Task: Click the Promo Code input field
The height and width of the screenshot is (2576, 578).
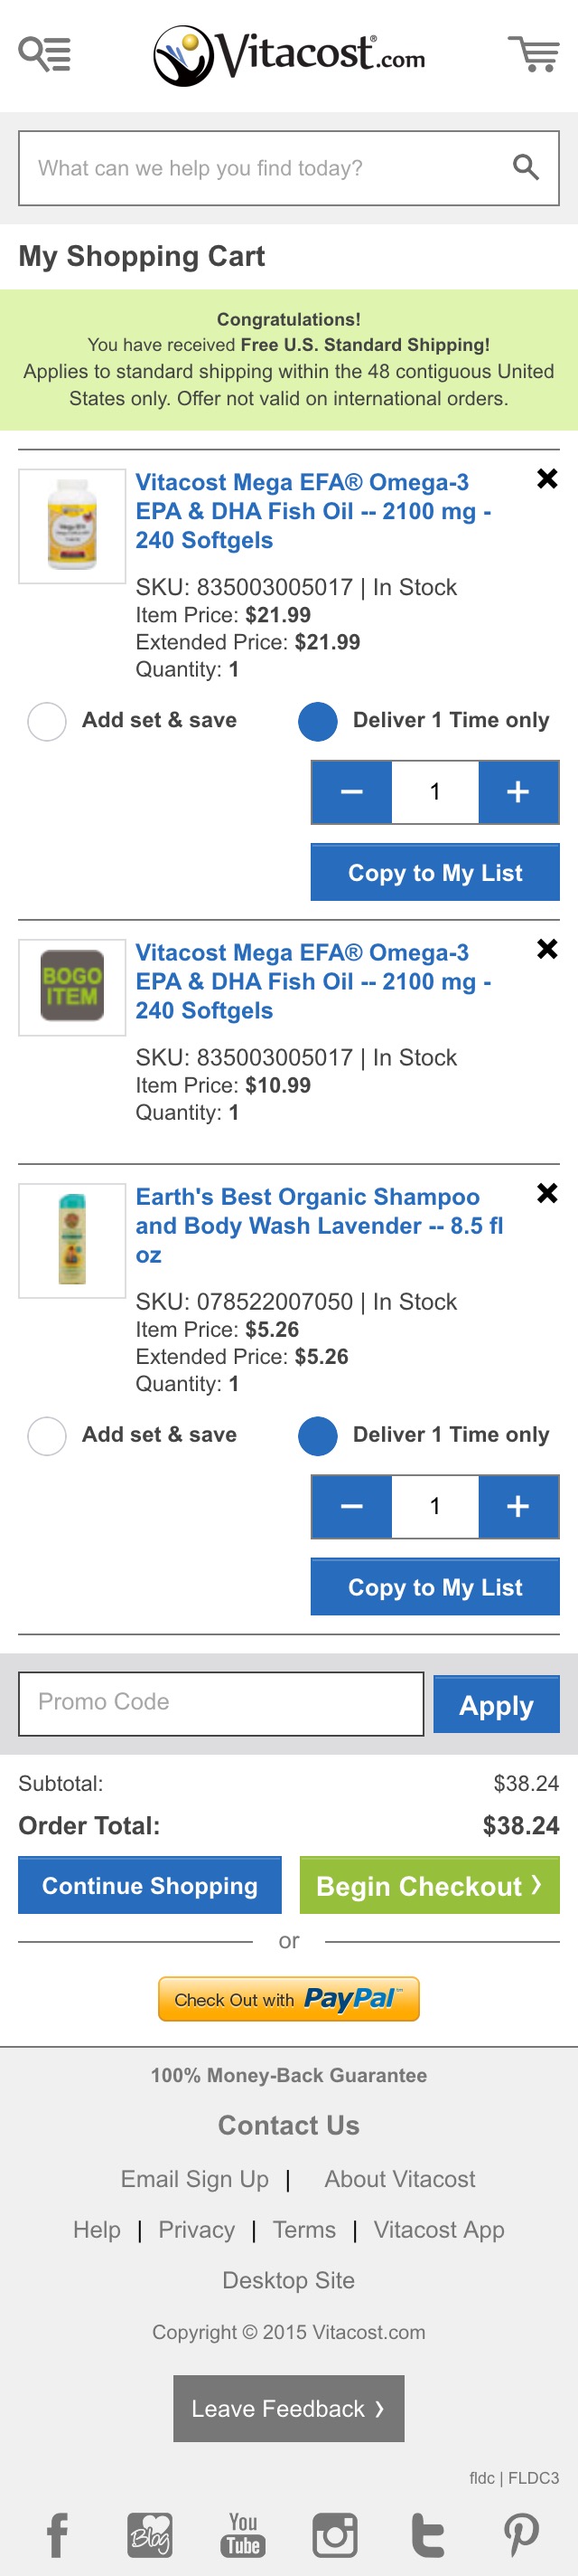Action: click(220, 1703)
